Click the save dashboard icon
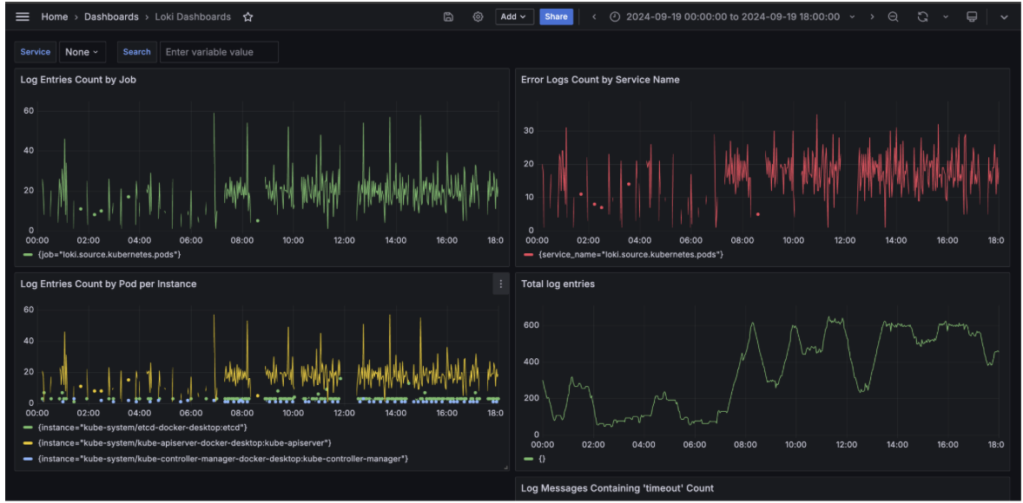This screenshot has width=1023, height=503. coord(448,16)
